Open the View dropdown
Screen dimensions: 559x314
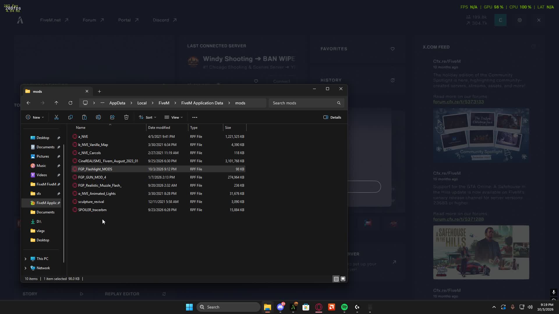[x=174, y=117]
